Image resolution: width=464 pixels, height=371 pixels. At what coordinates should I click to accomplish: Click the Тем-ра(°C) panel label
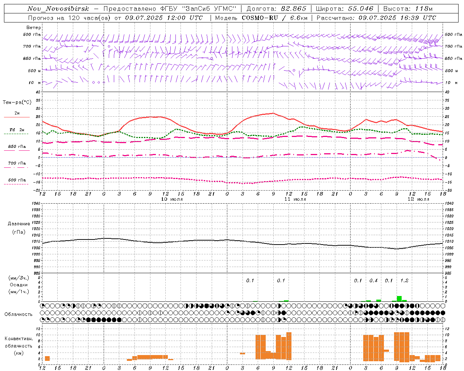tap(17, 103)
